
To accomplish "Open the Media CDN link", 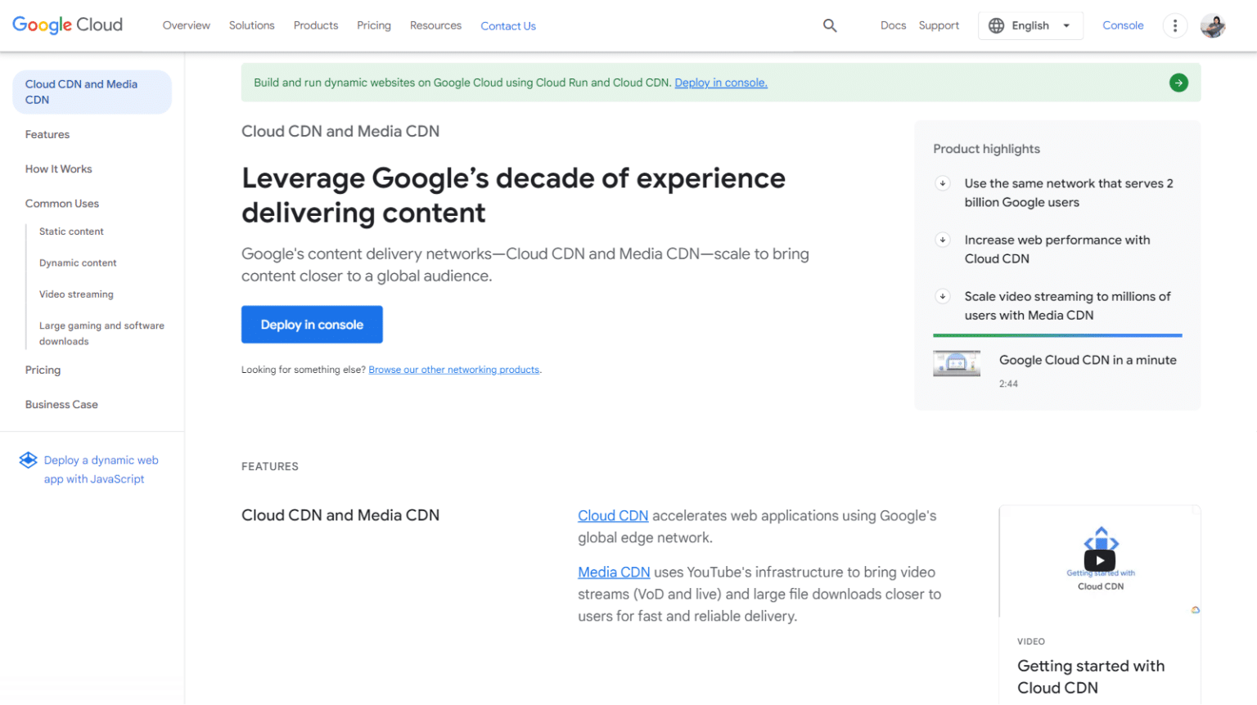I will click(x=614, y=572).
